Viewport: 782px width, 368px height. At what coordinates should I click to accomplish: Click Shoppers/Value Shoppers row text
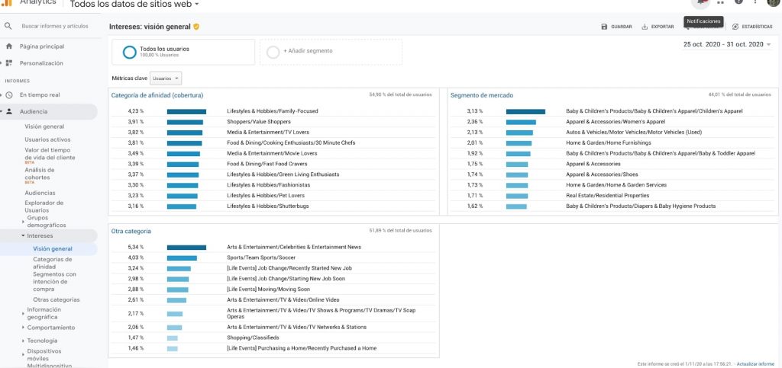258,122
